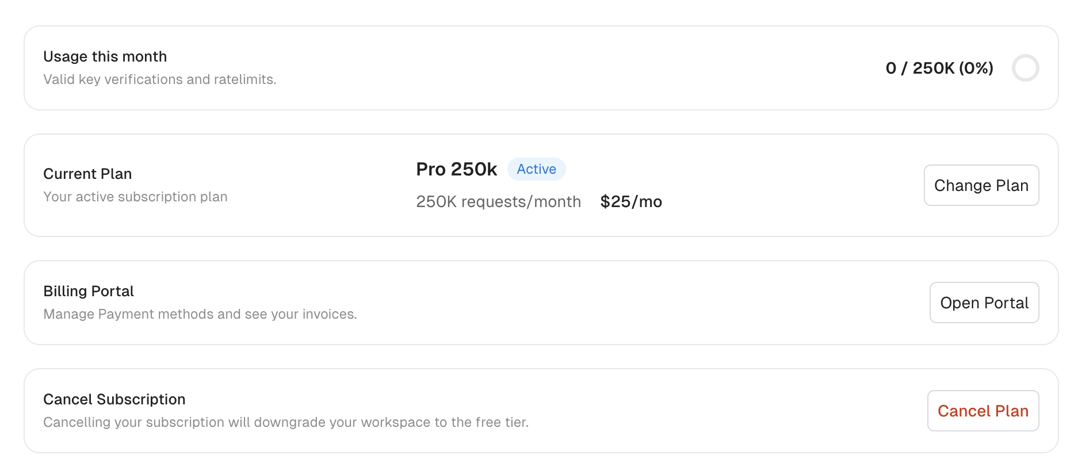This screenshot has height=474, width=1078.
Task: Click the payment methods description text
Action: click(x=200, y=314)
